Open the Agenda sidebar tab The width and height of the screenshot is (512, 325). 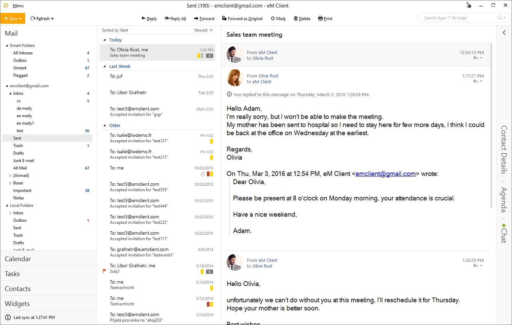(x=504, y=199)
